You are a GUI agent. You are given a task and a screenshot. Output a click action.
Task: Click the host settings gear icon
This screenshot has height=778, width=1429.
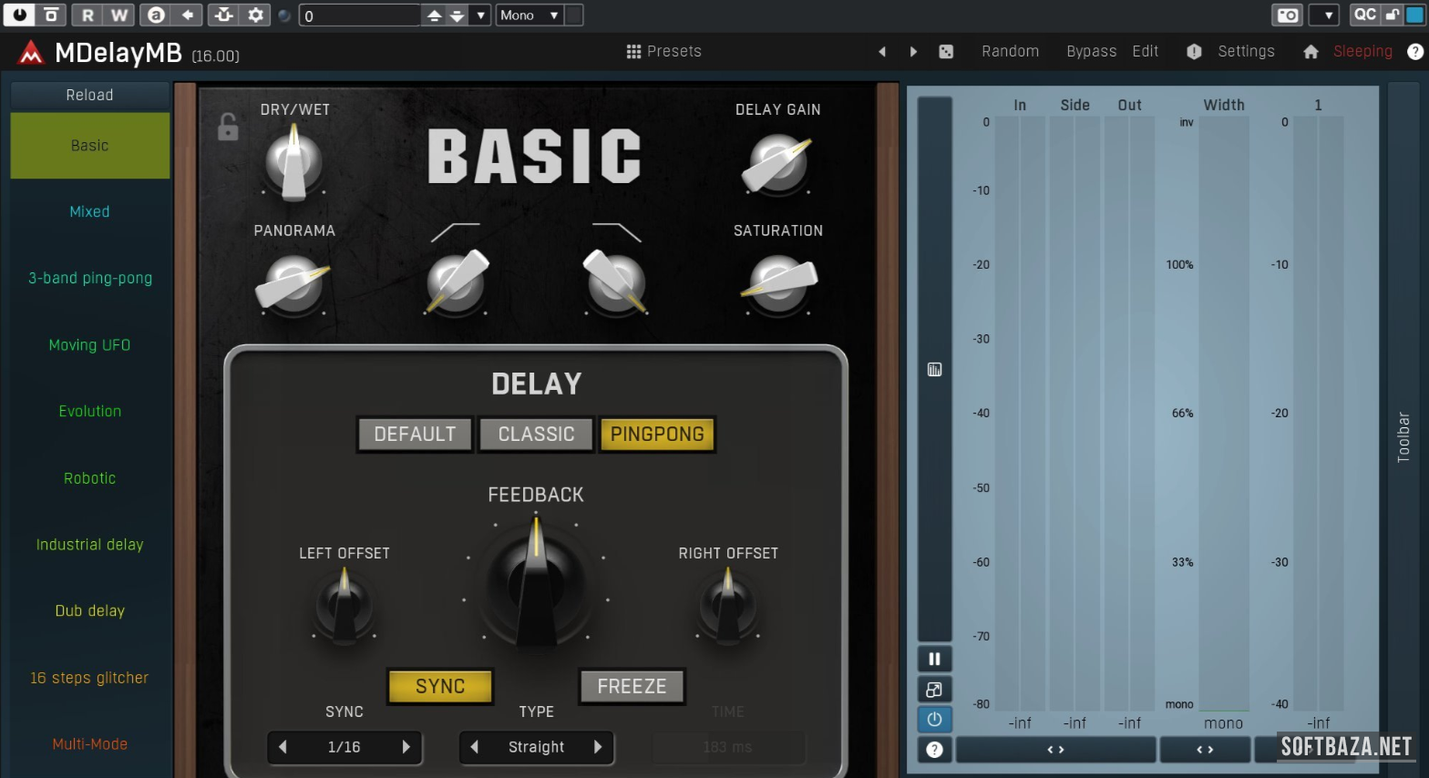(255, 15)
